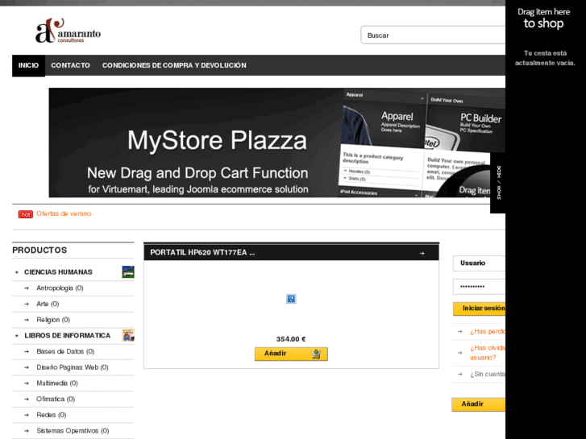Open the Redes (0) subcategory
This screenshot has width=586, height=439.
click(x=52, y=415)
